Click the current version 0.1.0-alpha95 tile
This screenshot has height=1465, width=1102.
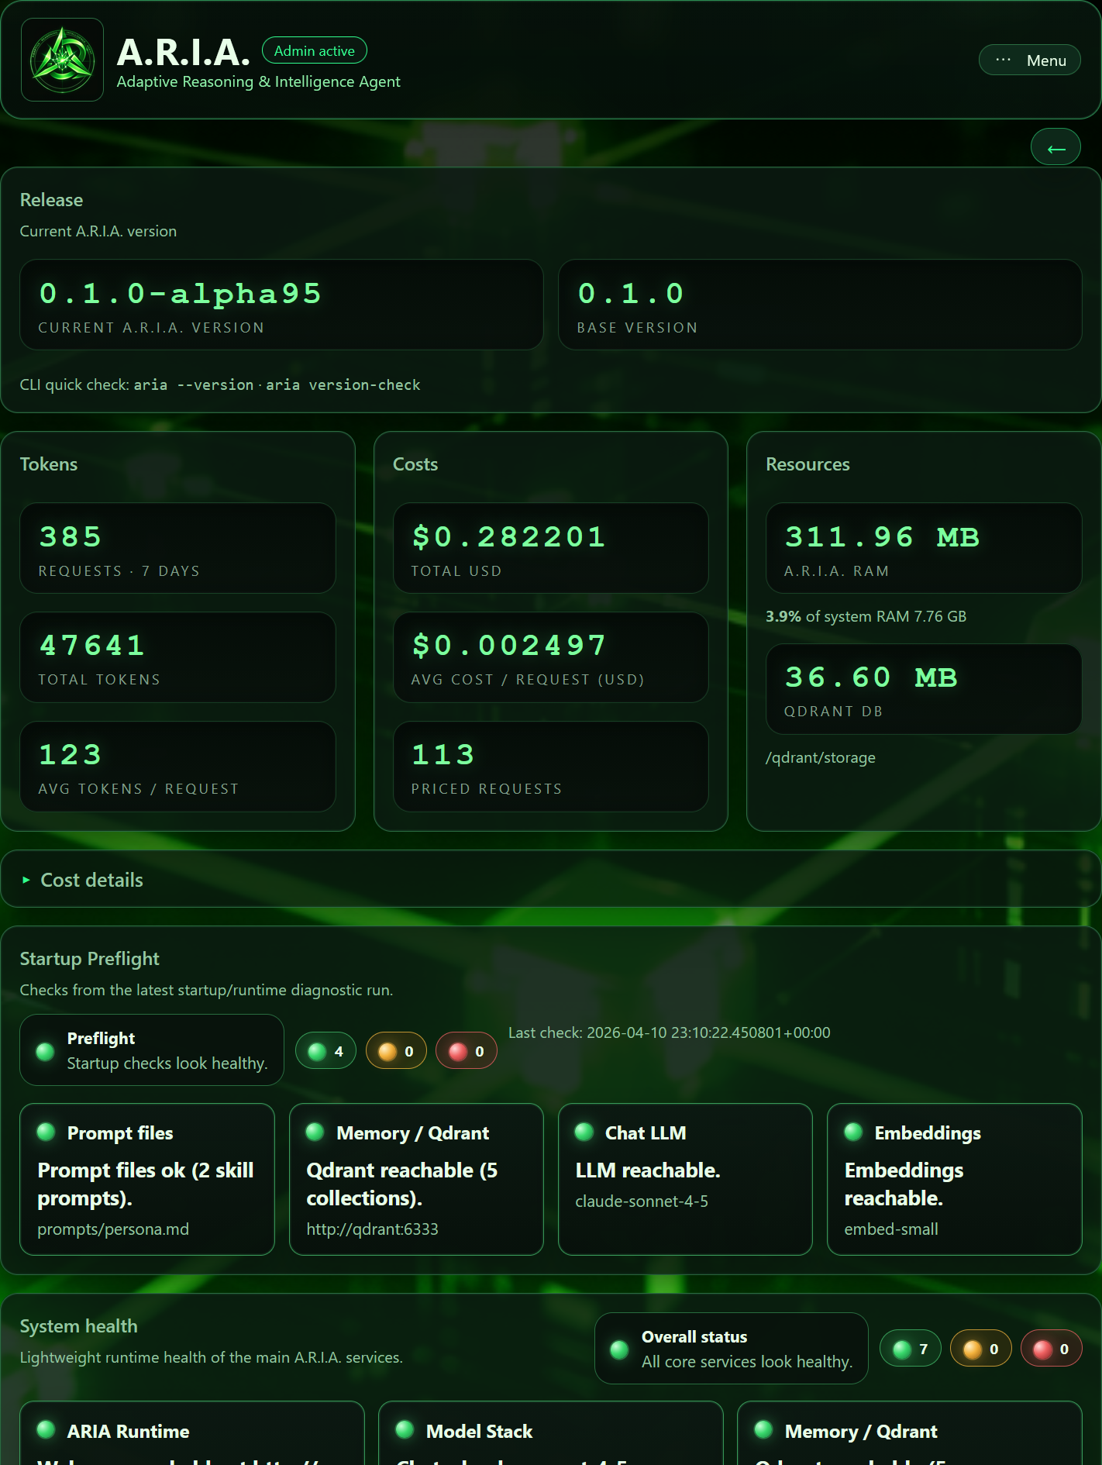(x=281, y=305)
